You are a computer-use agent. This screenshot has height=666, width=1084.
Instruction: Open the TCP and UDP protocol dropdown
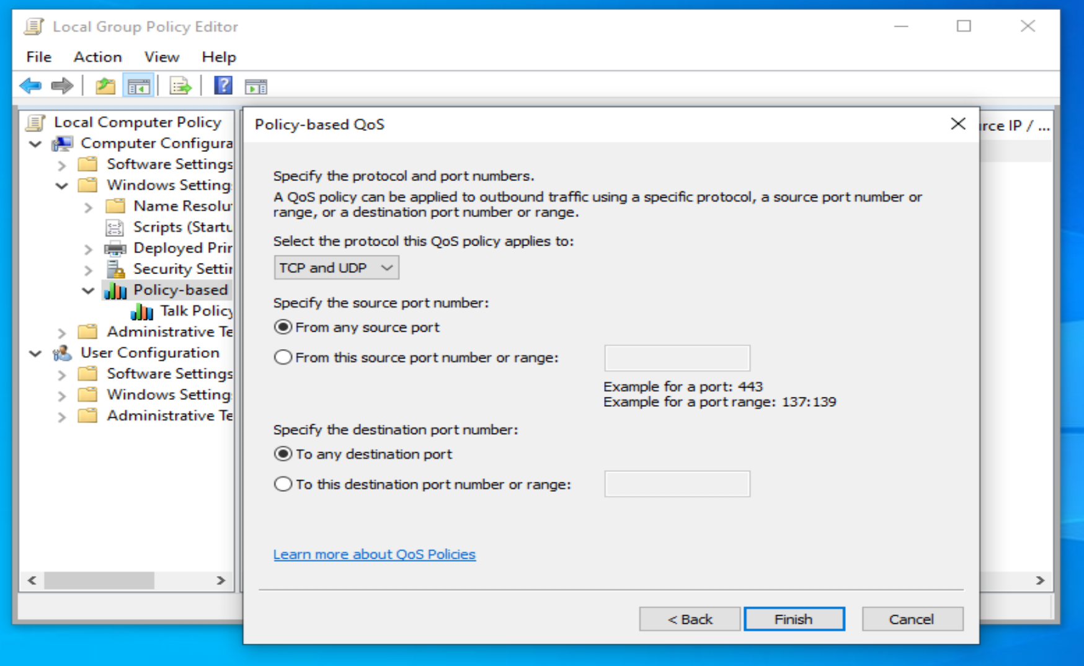click(335, 268)
